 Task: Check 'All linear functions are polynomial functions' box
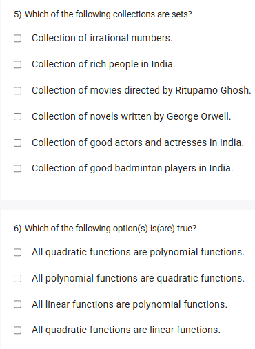(x=17, y=304)
